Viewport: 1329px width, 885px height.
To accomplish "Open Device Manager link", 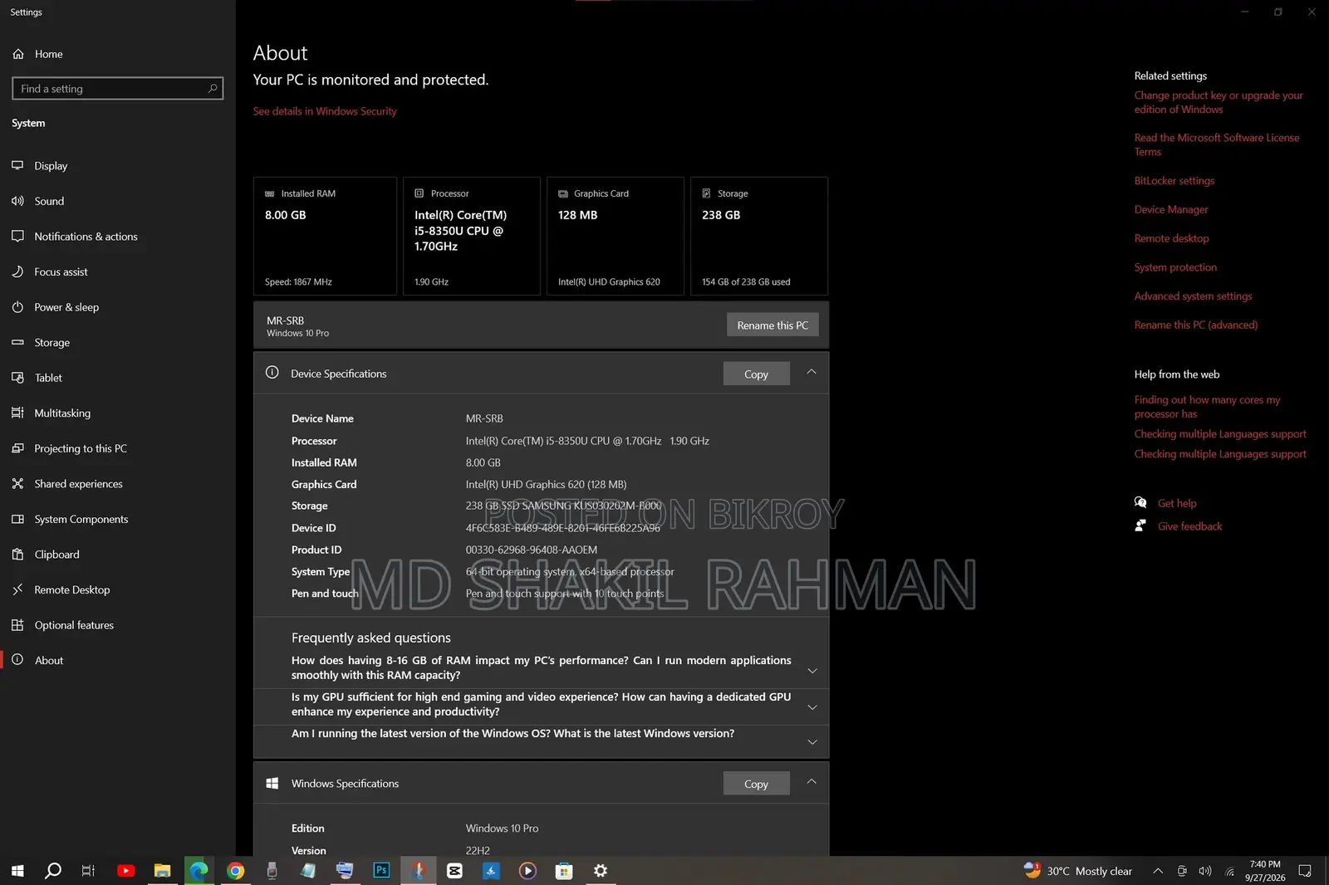I will (x=1171, y=210).
